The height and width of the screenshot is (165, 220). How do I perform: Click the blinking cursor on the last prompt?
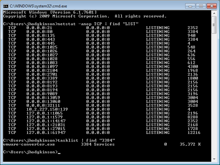point(59,152)
